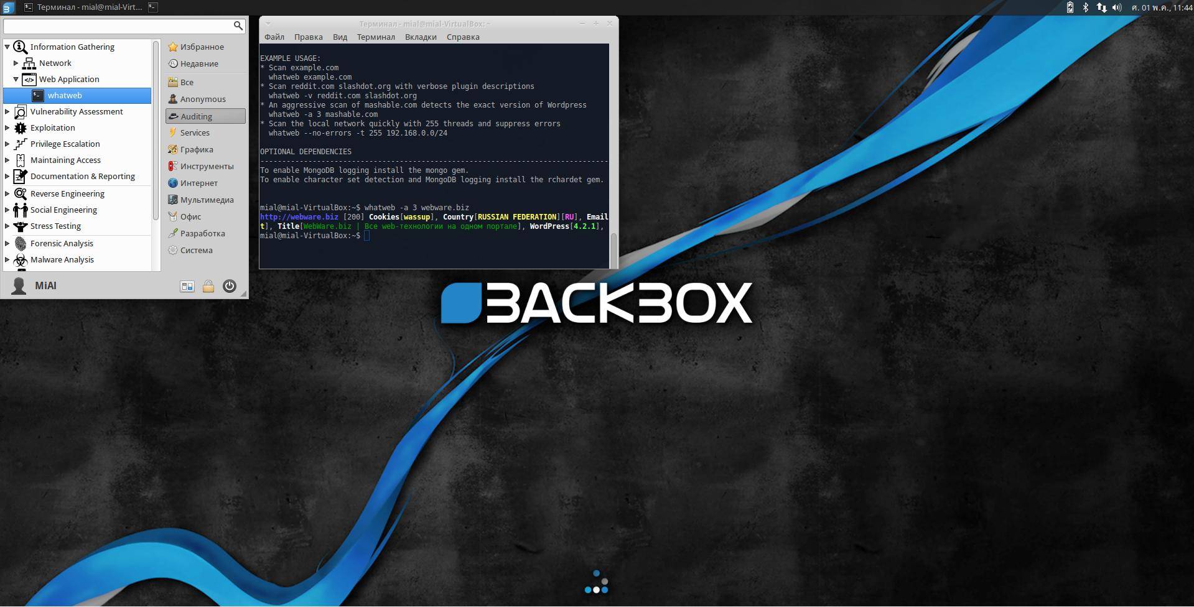This screenshot has width=1194, height=607.
Task: Open the Файл menu in the terminal
Action: pos(274,37)
